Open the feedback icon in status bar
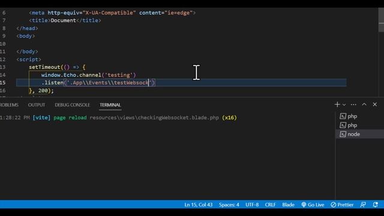Viewport: 384px width, 216px height. 363,205
